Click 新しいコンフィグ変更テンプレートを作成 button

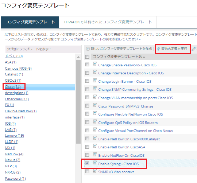[x=119, y=49]
